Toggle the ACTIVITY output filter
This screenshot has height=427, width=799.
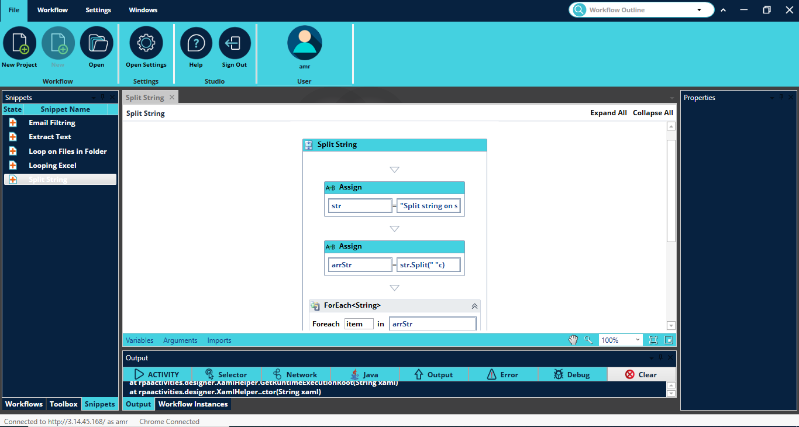157,374
